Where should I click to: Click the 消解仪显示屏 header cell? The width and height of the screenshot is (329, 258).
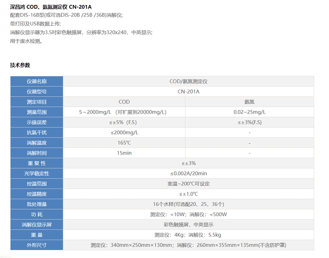pyautogui.click(x=37, y=225)
